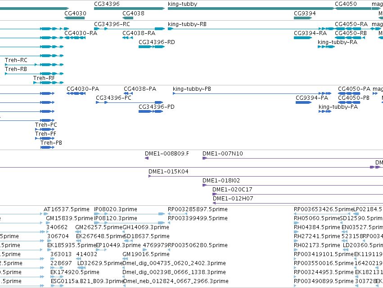
Task: Select the CG4030-PA protein label
Action: (x=83, y=89)
